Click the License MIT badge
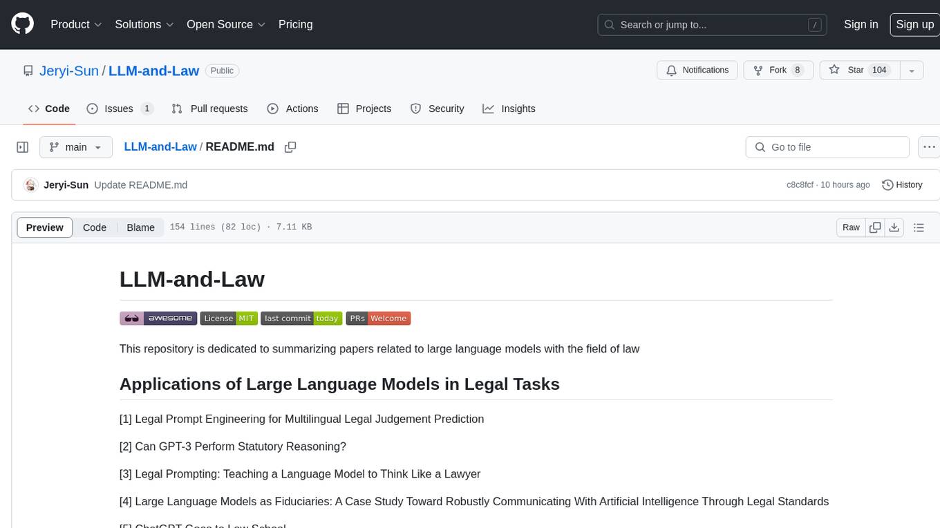 point(229,318)
